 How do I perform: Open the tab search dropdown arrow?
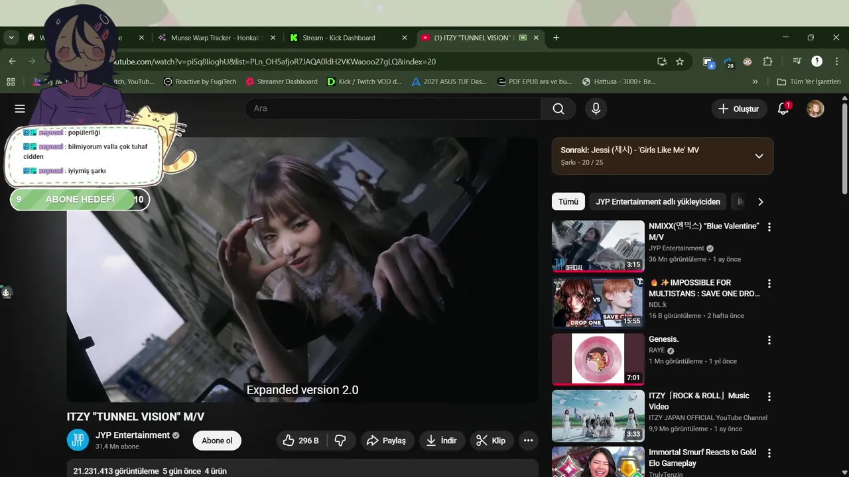click(x=11, y=38)
